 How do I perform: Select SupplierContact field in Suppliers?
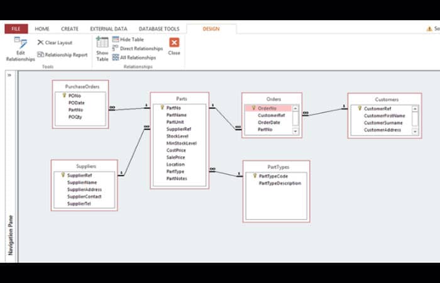(84, 196)
